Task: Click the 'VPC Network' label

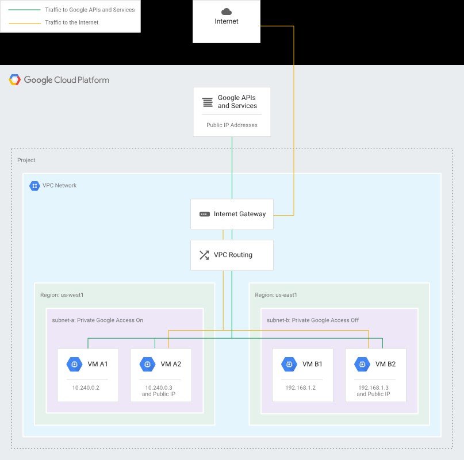Action: point(59,185)
